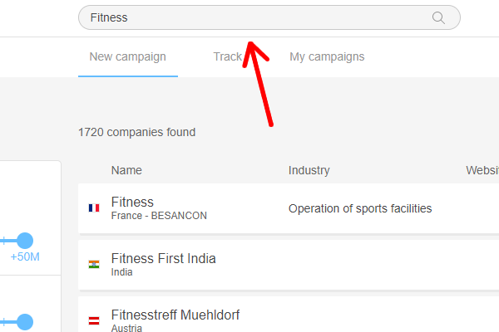The image size is (499, 332).
Task: Sort by the Name column header
Action: click(126, 170)
